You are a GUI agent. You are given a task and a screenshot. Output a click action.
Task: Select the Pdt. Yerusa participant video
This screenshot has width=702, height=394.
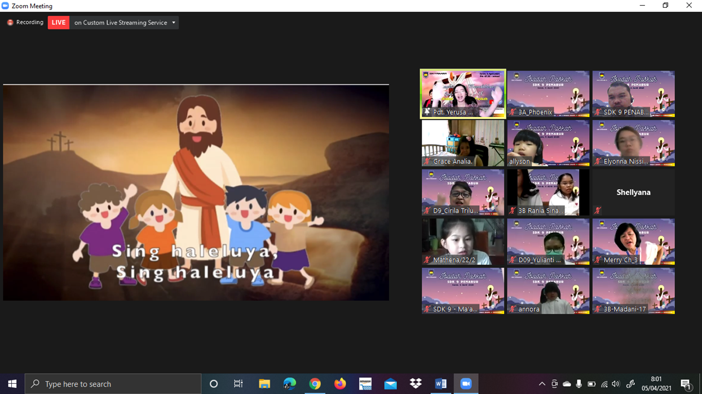[463, 94]
